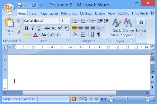Save the document with the floppy icon
Image resolution: width=157 pixels, height=104 pixels.
(20, 5)
